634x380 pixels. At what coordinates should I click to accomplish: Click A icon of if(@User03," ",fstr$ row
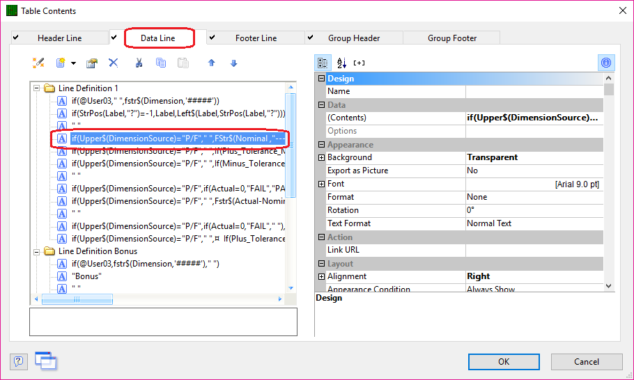point(62,100)
